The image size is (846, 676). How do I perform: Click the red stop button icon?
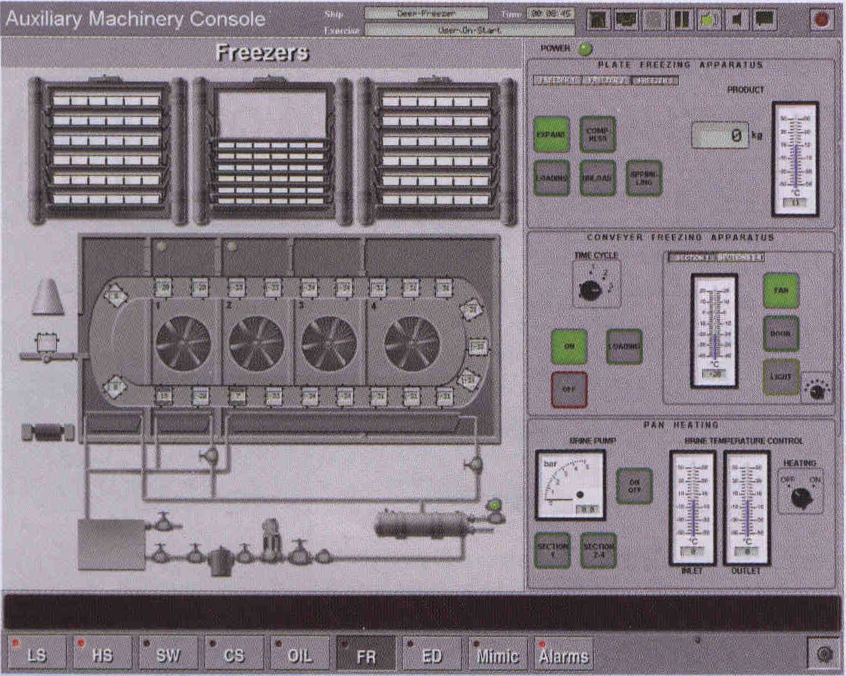[x=822, y=19]
